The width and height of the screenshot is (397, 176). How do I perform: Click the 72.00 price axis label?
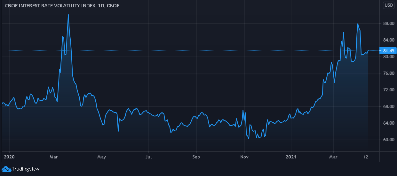(388, 90)
